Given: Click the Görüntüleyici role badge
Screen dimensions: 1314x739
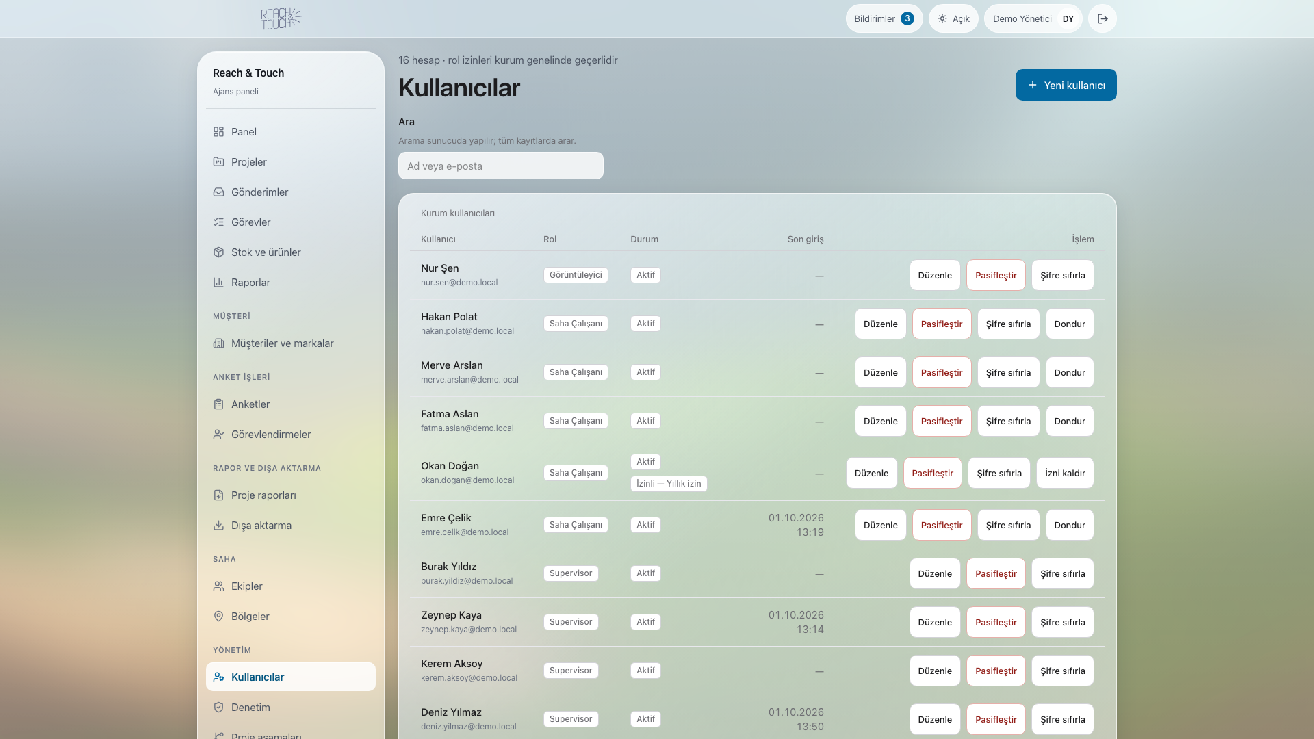Looking at the screenshot, I should click(576, 275).
